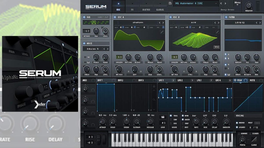
Task: Click the VELO drag-assign crosshair icon
Action: [x=235, y=80]
